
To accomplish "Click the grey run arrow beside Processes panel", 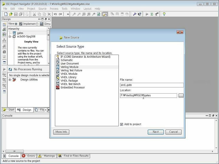I will (4, 69).
